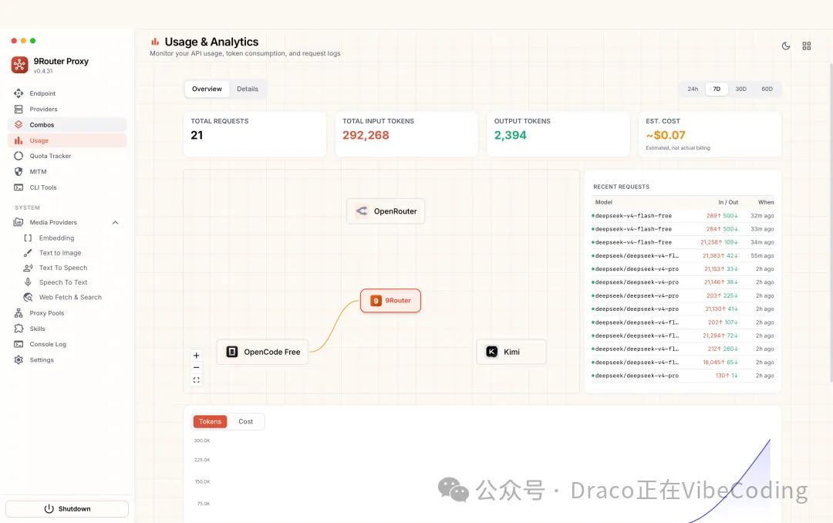Click the v0.4.31 version label
This screenshot has height=523, width=833.
[43, 71]
